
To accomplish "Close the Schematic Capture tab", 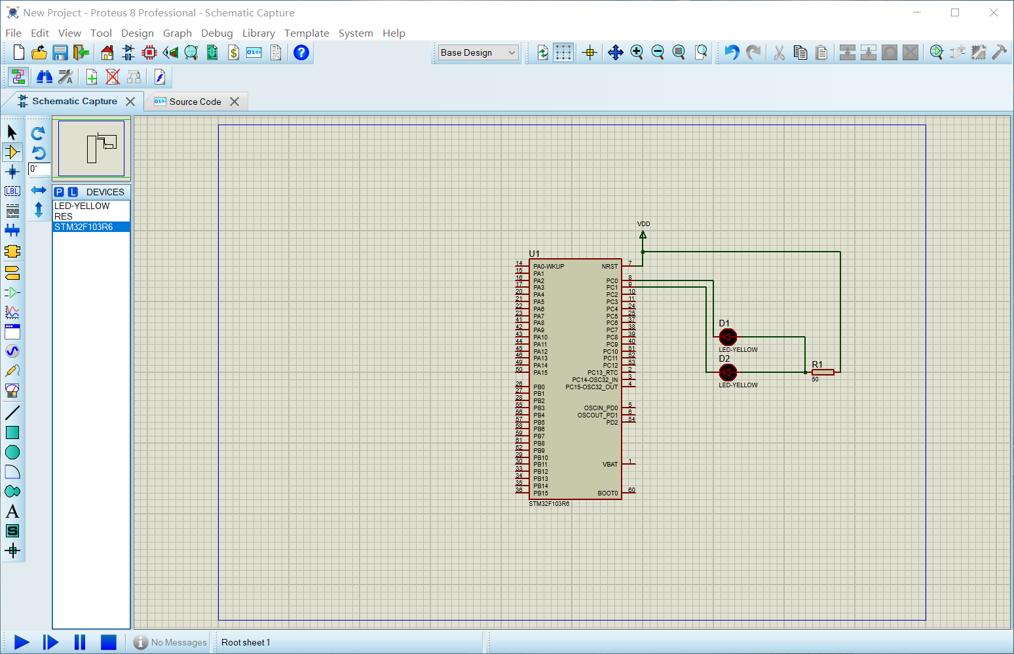I will [x=130, y=102].
